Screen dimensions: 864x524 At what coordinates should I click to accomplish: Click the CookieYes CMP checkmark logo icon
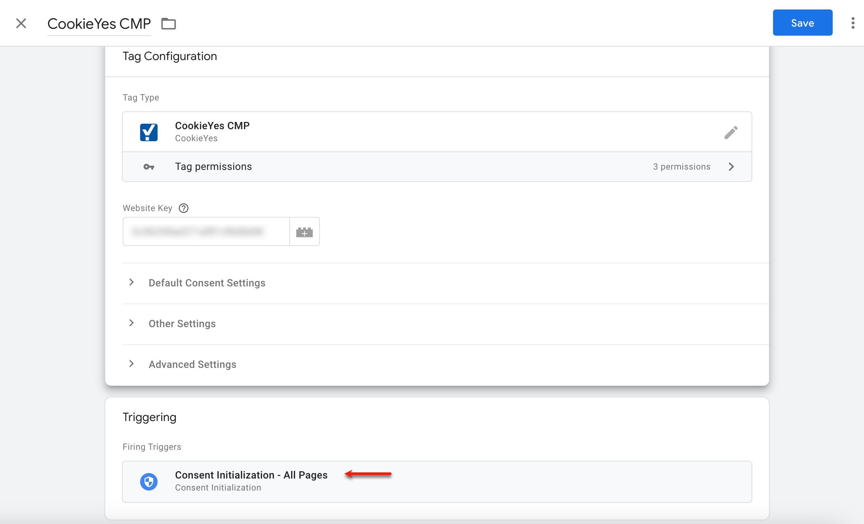tap(149, 132)
